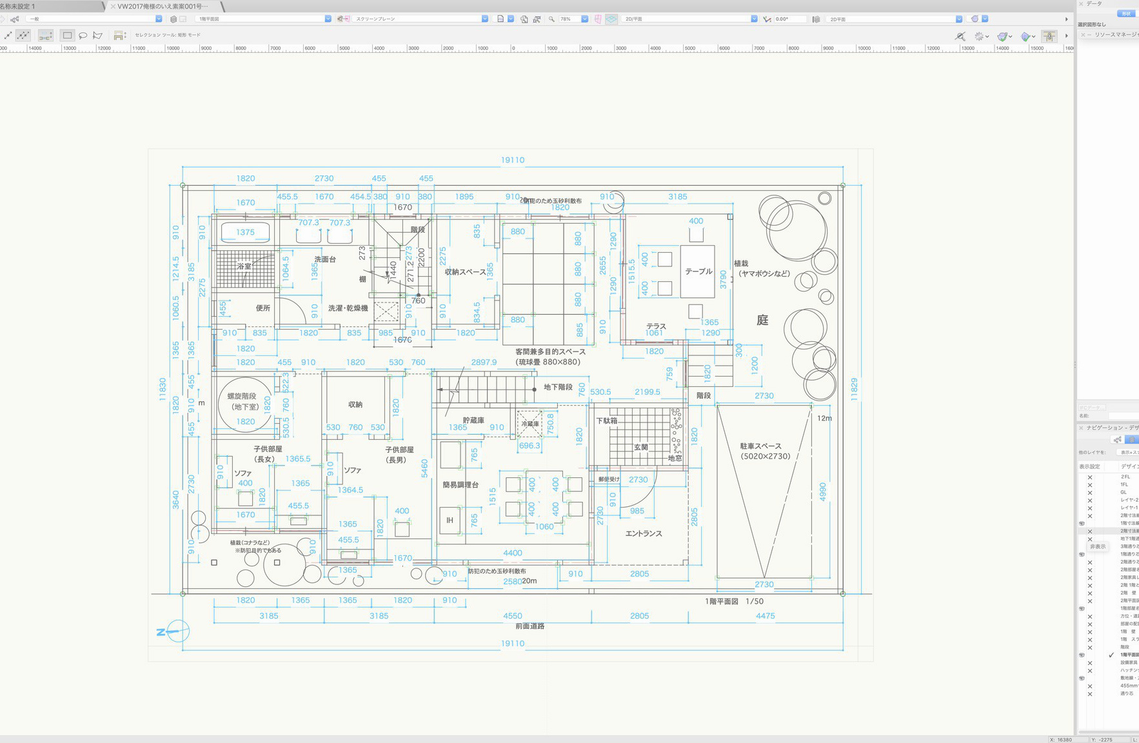Click the layers stack icon in toolbar
The height and width of the screenshot is (743, 1139).
173,19
